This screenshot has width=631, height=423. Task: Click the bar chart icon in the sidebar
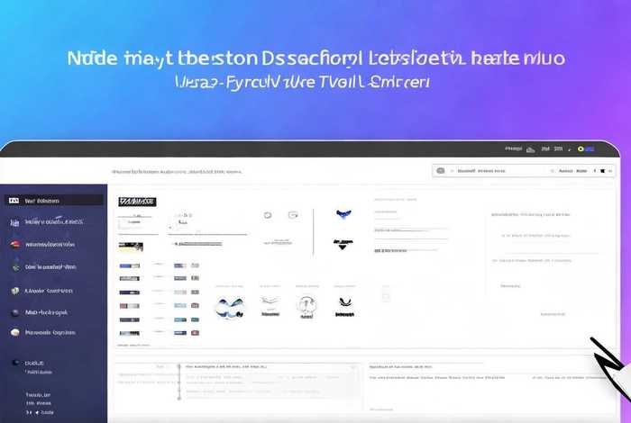(14, 221)
